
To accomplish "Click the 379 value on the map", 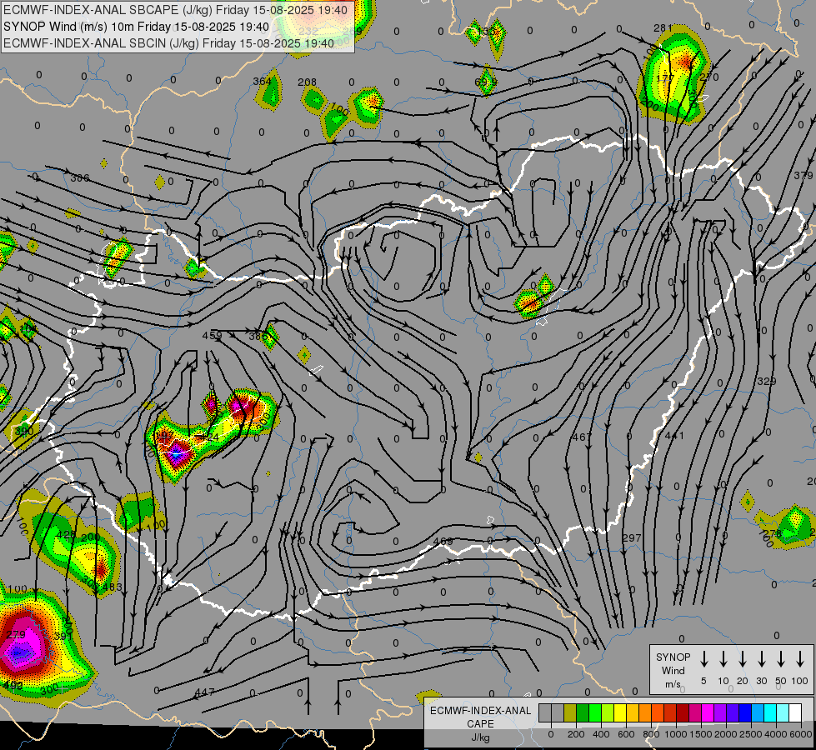I will click(803, 175).
